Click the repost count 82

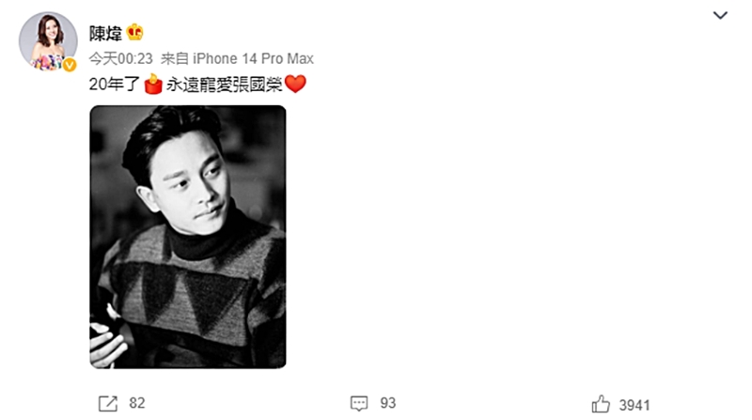coord(136,403)
